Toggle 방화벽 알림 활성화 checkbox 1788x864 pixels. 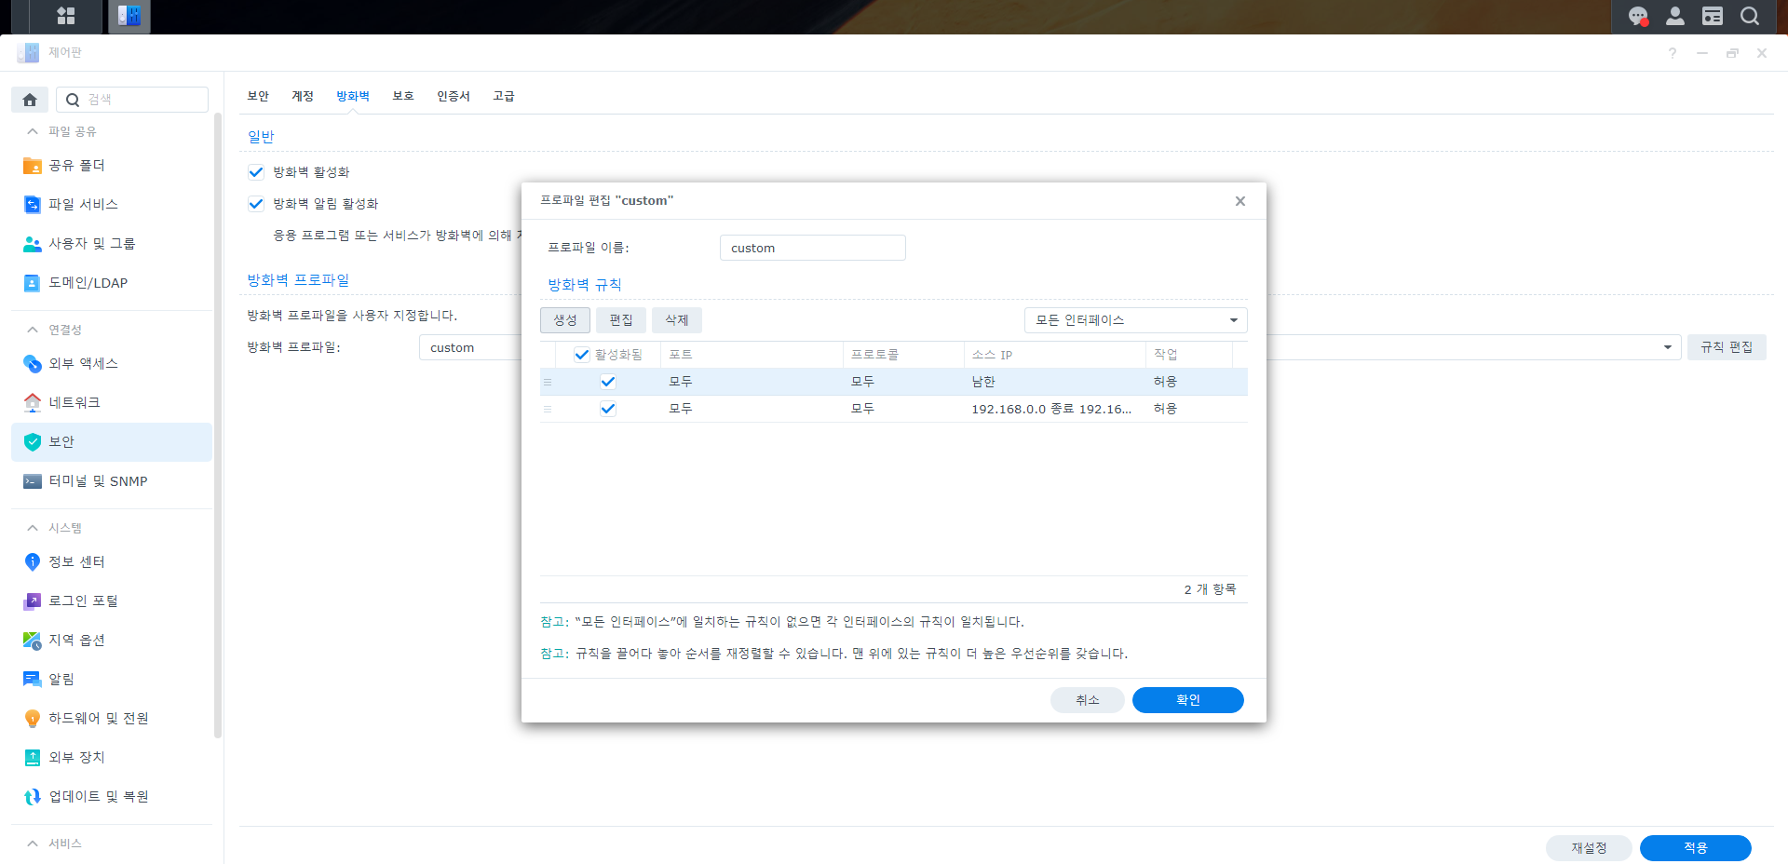(x=256, y=204)
